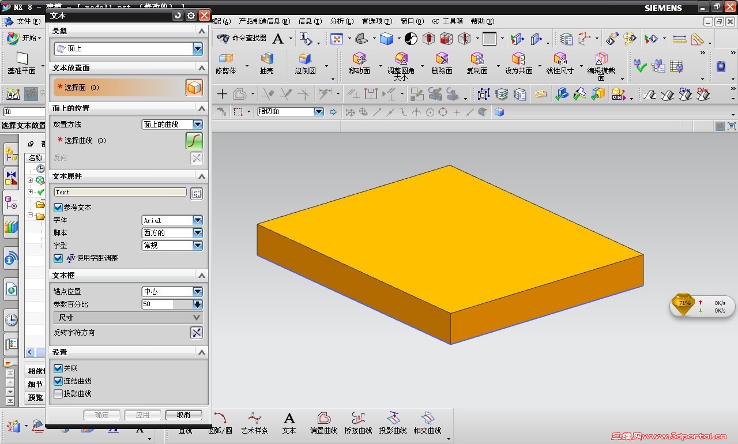Screen dimensions: 738x444
Task: Open the 帮助 menu
Action: (x=483, y=21)
